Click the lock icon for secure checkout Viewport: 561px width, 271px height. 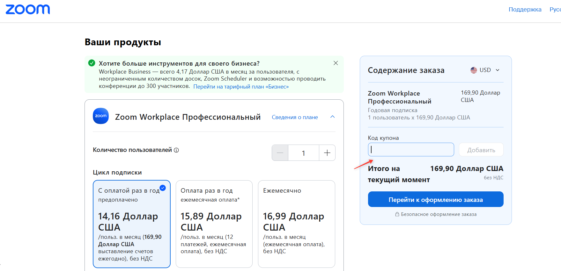click(x=397, y=214)
